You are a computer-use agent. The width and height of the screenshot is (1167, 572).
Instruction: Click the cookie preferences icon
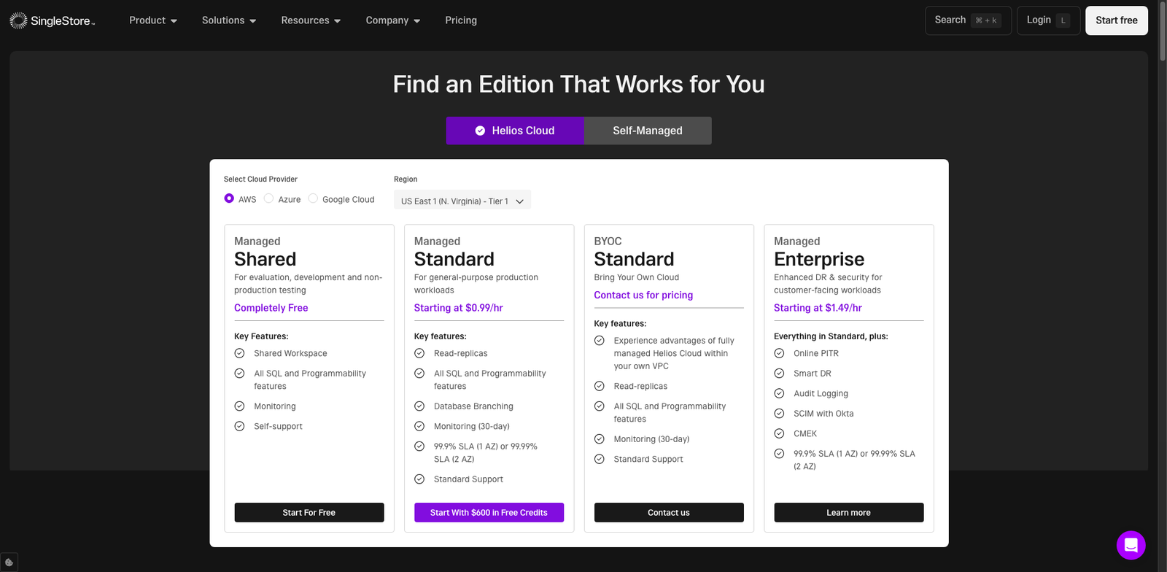9,563
